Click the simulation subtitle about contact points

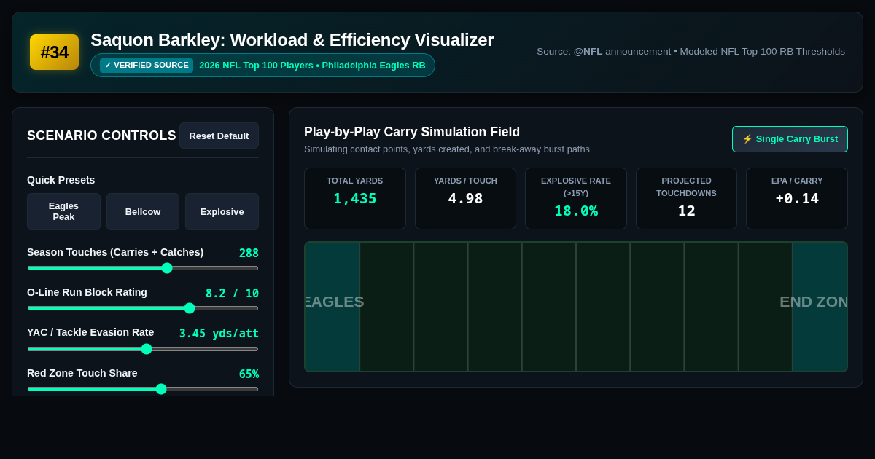[447, 149]
